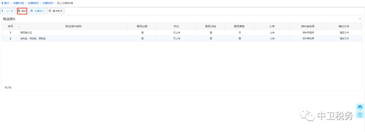Image resolution: width=365 pixels, height=132 pixels.
Task: Click the 附送资料名称 column header
Action: click(73, 26)
